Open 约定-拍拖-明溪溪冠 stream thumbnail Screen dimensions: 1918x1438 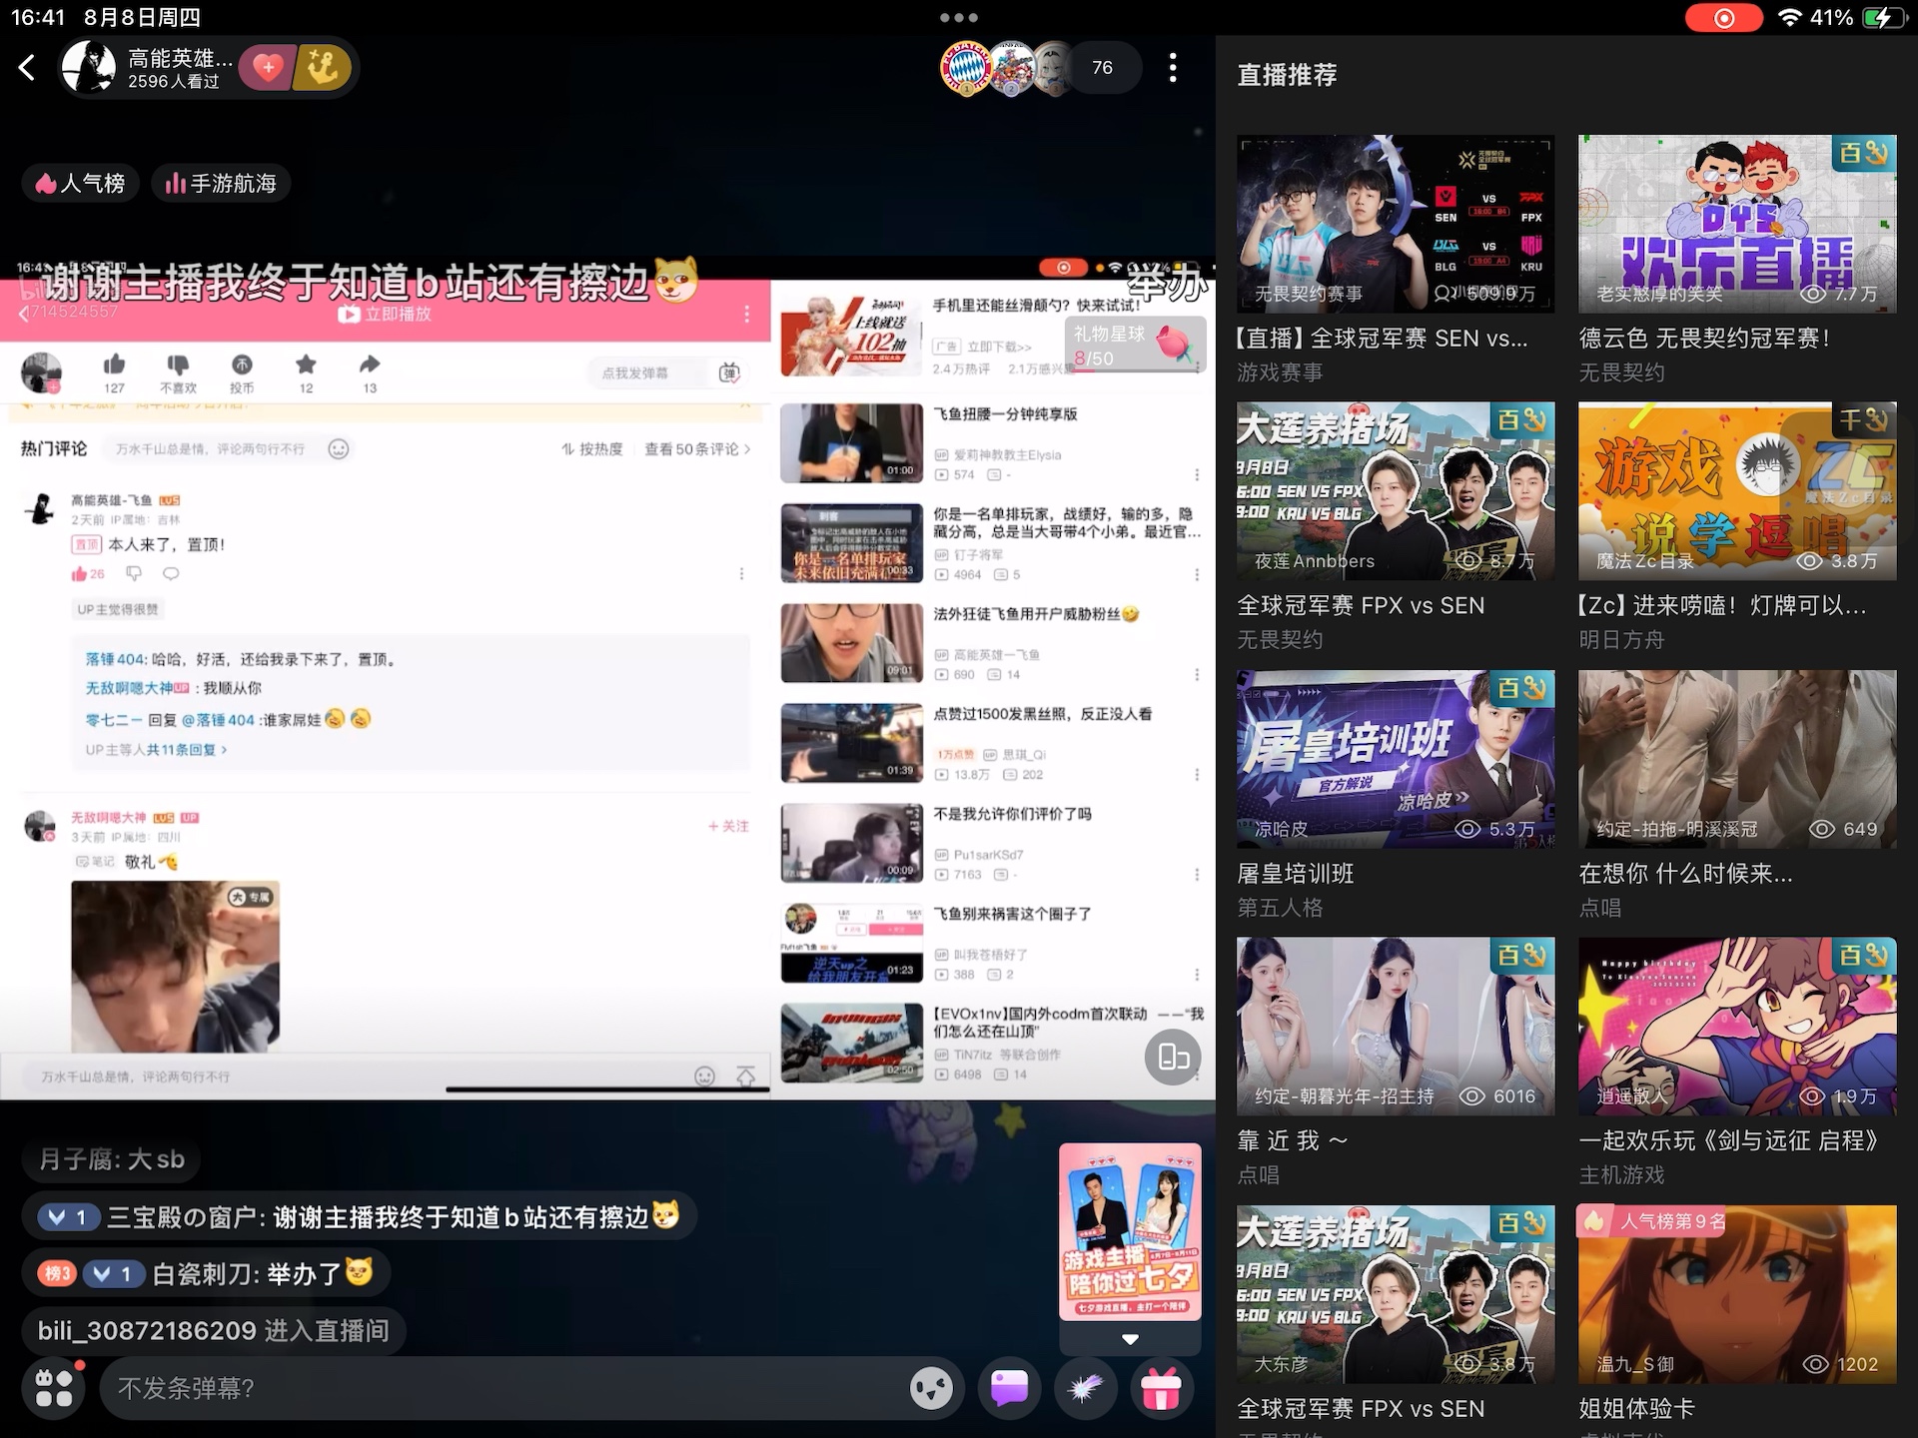tap(1737, 759)
